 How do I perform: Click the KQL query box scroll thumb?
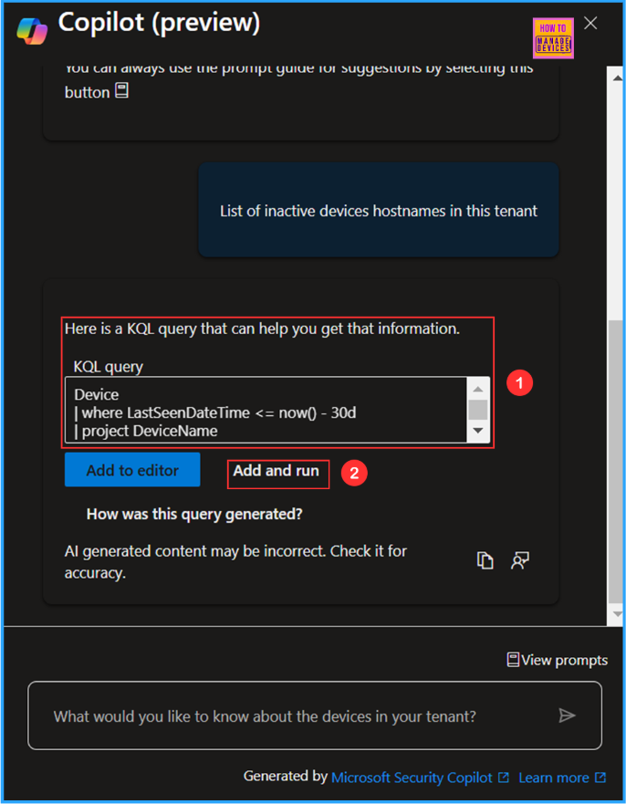coord(478,410)
